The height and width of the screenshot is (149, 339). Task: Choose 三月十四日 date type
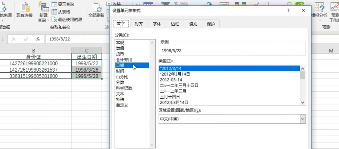229,97
